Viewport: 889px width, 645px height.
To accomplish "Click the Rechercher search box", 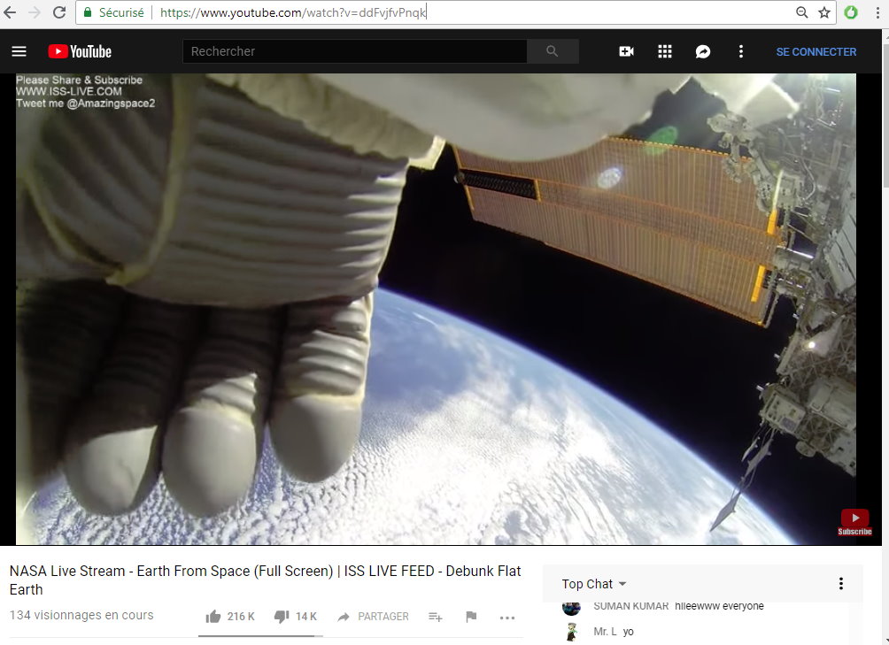I will tap(355, 51).
